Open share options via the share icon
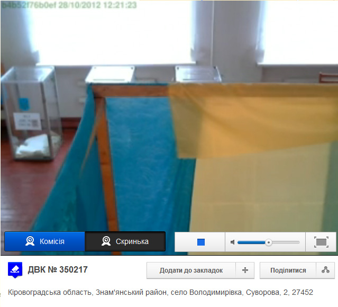Screen dimensions: 338x307 [325, 270]
